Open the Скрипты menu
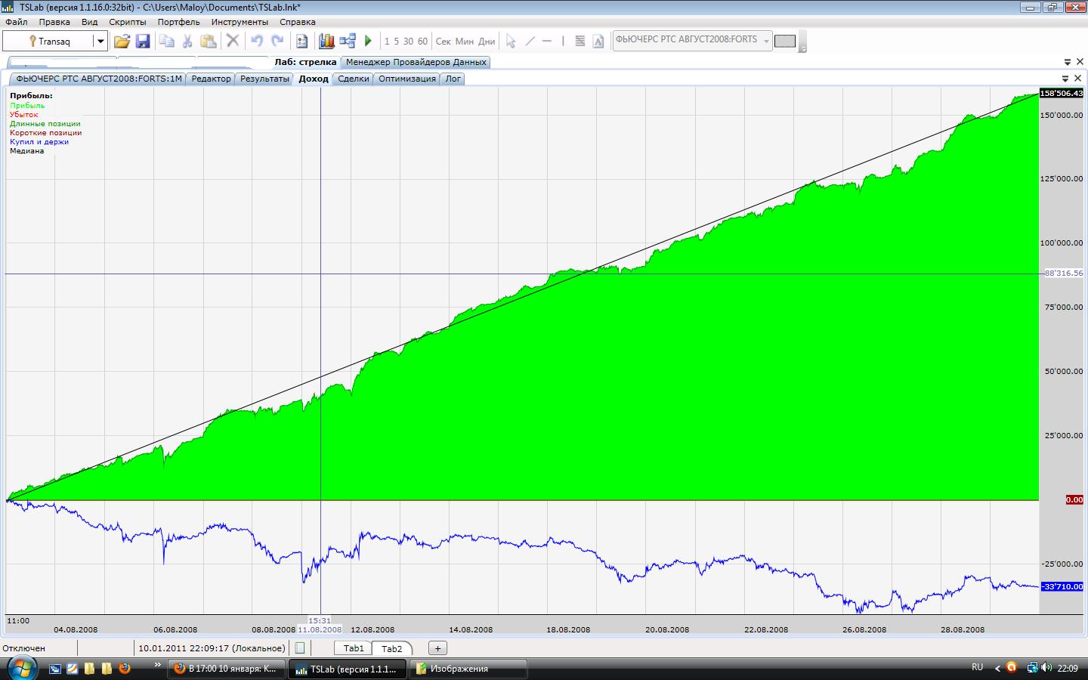This screenshot has height=680, width=1088. click(x=128, y=22)
